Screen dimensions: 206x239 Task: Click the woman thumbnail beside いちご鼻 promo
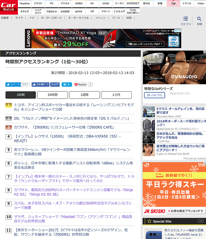pos(149,150)
